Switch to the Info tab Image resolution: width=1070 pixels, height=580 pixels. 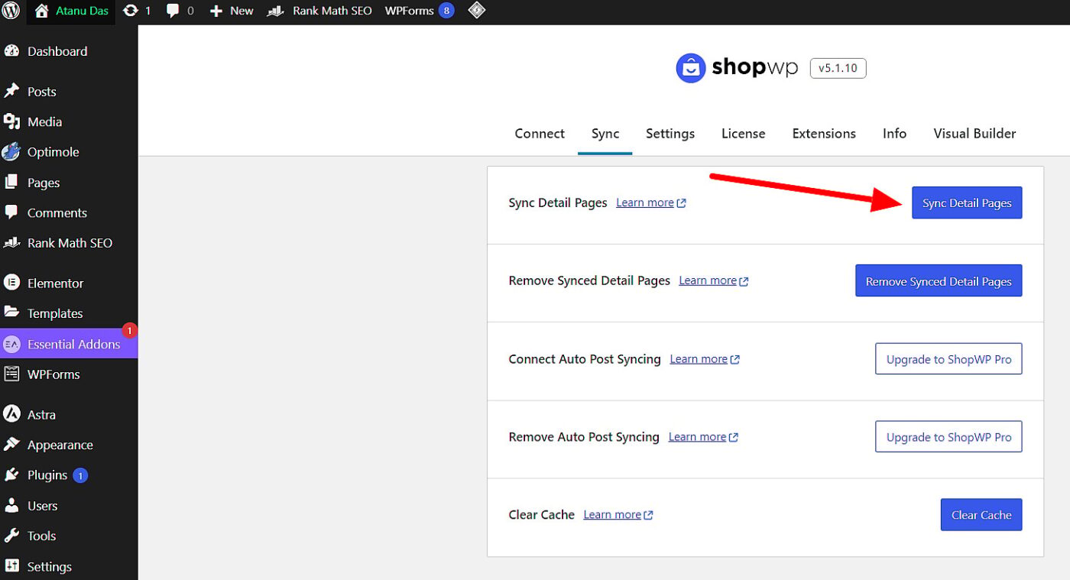pos(894,133)
